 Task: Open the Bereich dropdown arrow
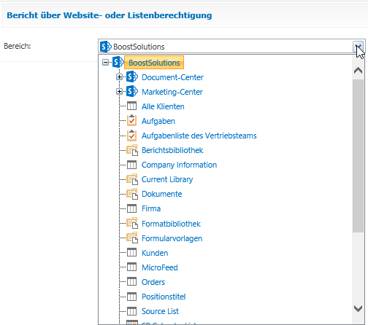358,46
